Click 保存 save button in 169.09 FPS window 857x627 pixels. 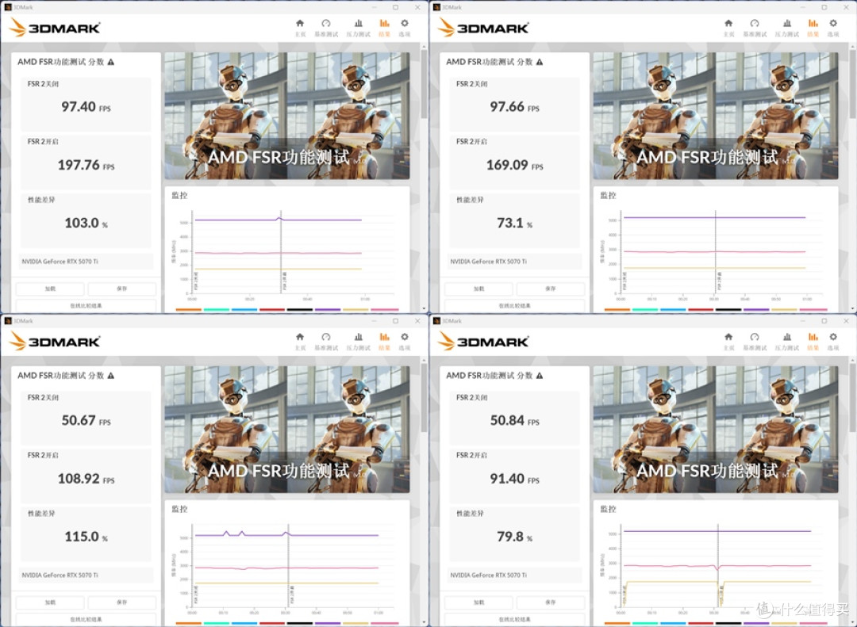551,289
